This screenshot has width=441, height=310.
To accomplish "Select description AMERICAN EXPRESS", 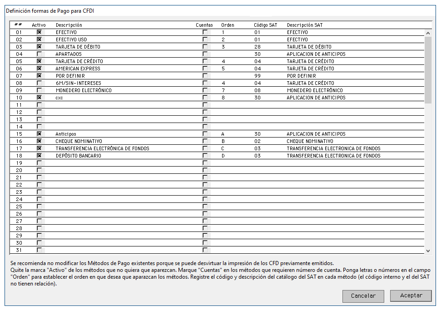I will (78, 69).
